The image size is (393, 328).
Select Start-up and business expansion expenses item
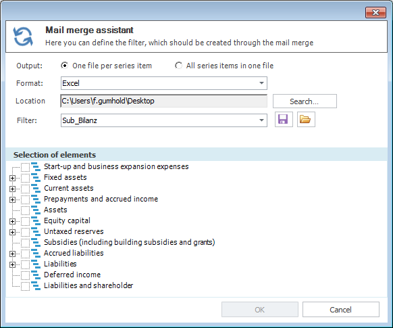pyautogui.click(x=116, y=166)
